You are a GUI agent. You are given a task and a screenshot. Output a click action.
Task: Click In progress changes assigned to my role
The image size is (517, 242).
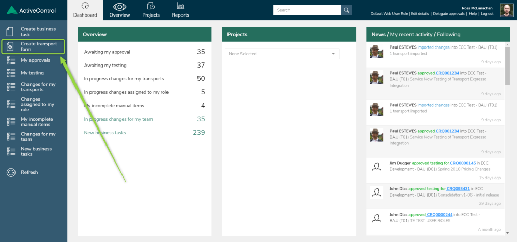pos(126,92)
